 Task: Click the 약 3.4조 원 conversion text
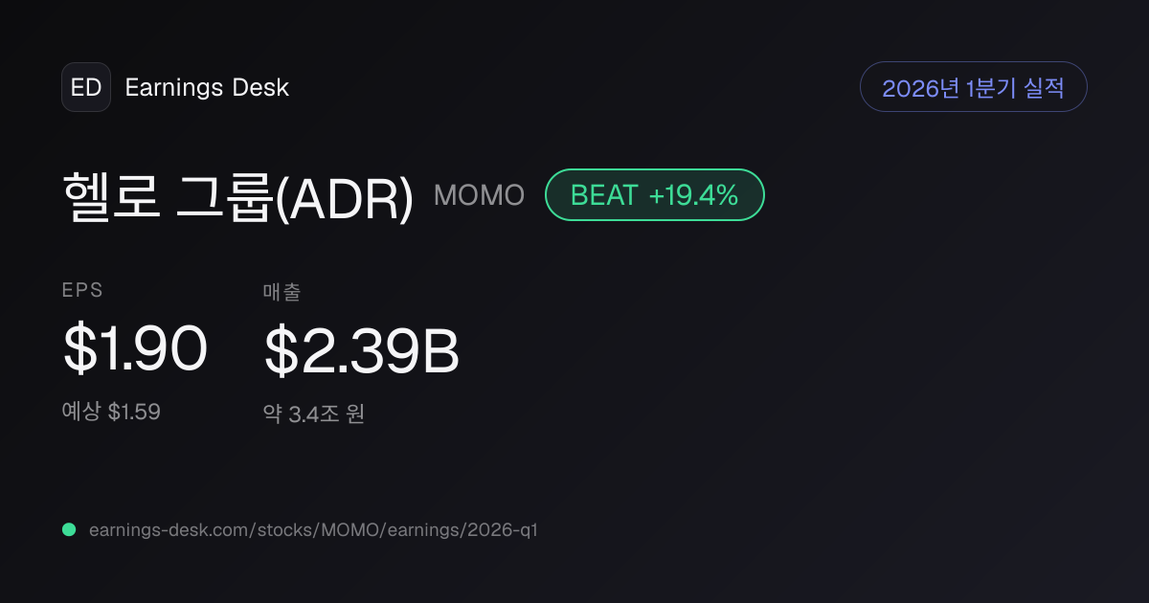click(314, 414)
